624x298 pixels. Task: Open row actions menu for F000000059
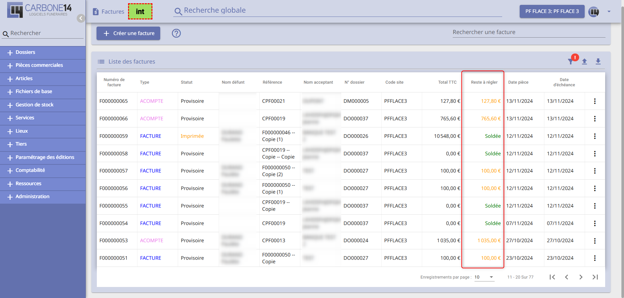coord(595,136)
